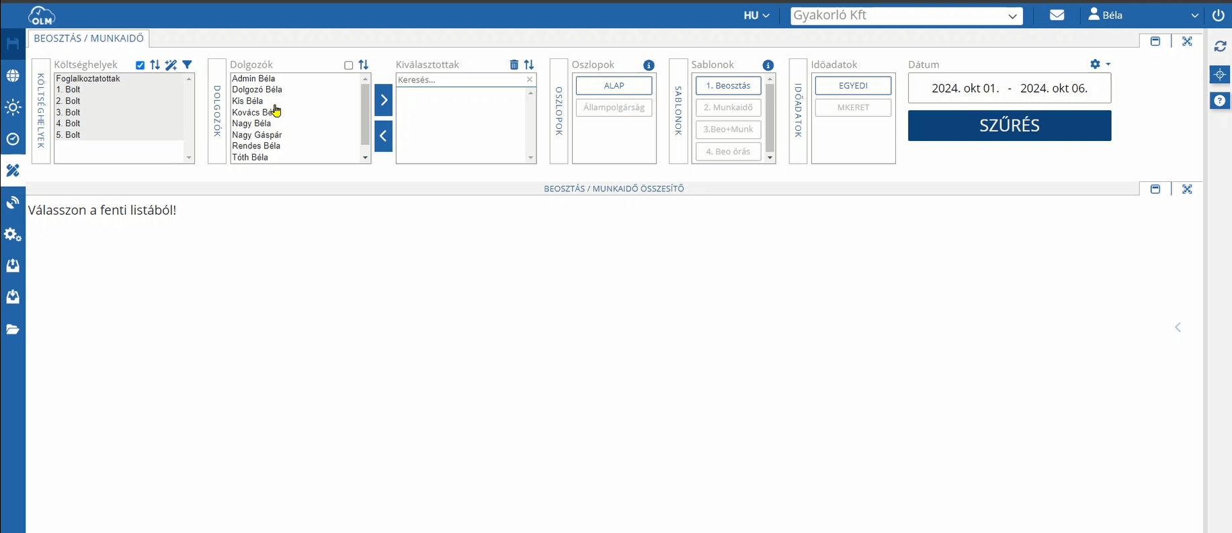
Task: Open the download tray sidebar icon
Action: click(x=13, y=297)
